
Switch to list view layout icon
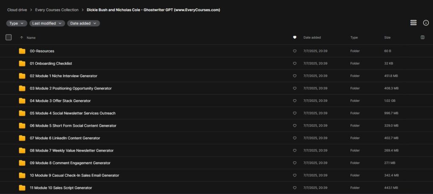coord(414,23)
